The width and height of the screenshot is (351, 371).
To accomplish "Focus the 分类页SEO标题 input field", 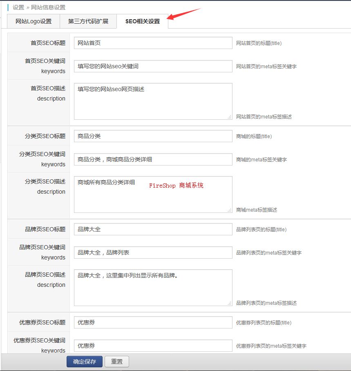I will (x=153, y=136).
